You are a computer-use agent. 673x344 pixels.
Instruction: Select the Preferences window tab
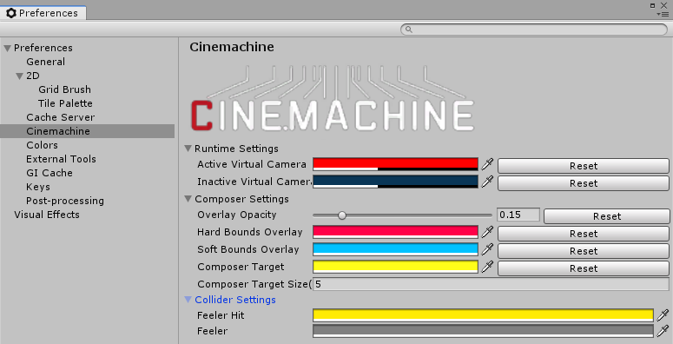pos(43,13)
